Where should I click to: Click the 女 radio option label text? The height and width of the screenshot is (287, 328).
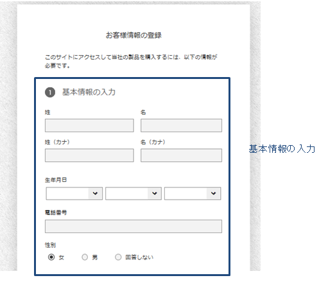tap(62, 257)
